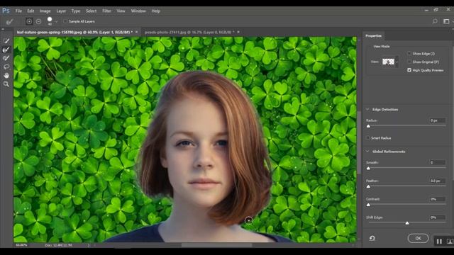The width and height of the screenshot is (454, 255).
Task: Close the leaf-nature-green-spring document tab
Action: [137, 32]
